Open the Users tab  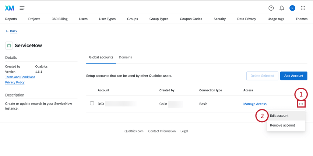tap(83, 19)
